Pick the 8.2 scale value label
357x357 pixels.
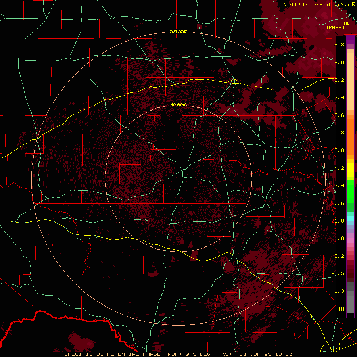coord(339,80)
